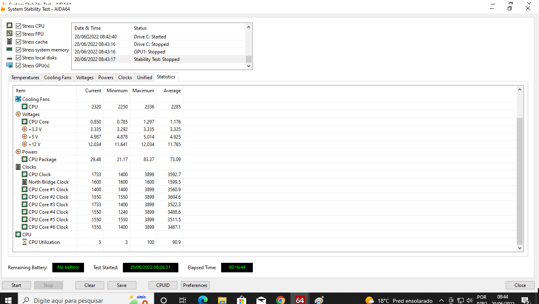Screen dimensions: 539x304
Task: Click the Stress CPU chip icon
Action: point(10,26)
